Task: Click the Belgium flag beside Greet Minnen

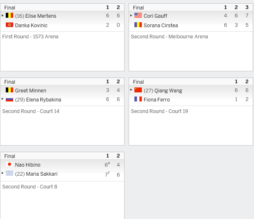Action: [x=9, y=90]
